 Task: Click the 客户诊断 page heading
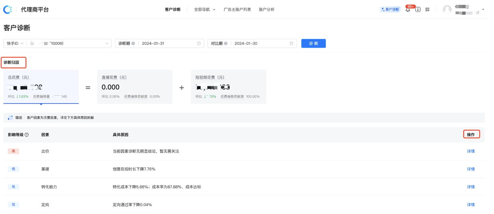click(17, 28)
